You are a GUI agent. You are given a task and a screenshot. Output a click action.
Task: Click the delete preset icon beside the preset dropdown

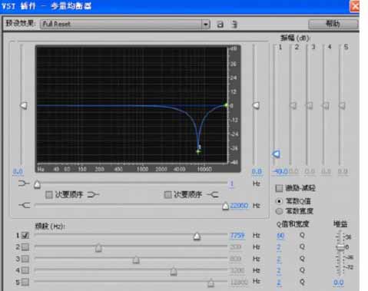[x=234, y=25]
